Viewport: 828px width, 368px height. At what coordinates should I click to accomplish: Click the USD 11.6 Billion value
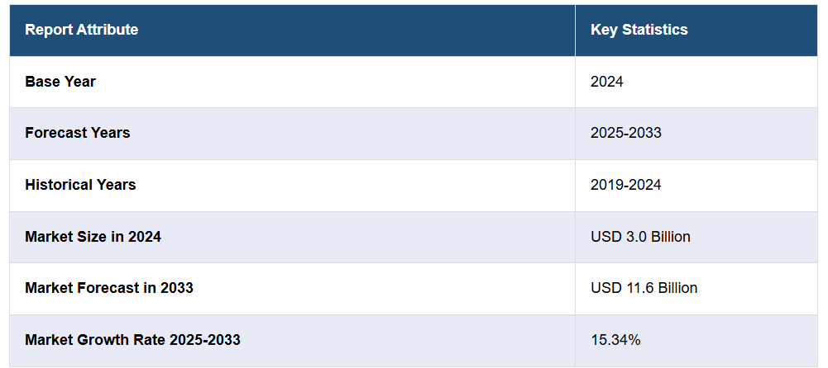[644, 288]
